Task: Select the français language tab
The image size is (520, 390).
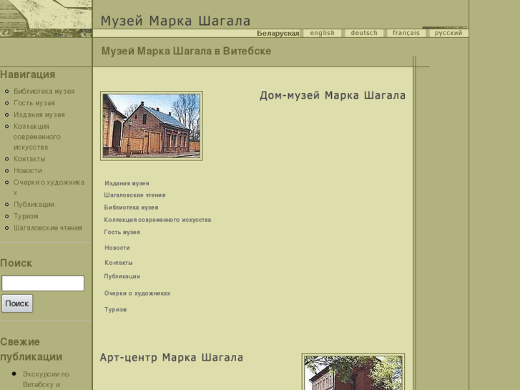Action: pos(406,33)
